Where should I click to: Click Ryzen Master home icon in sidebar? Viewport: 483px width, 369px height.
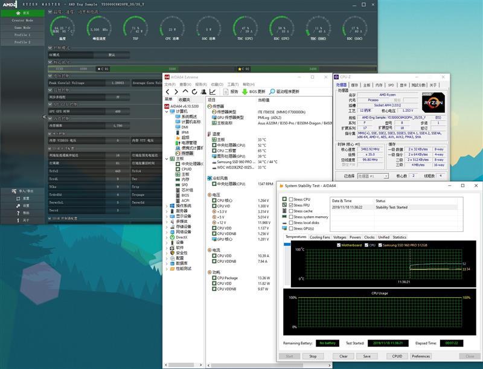pos(18,13)
